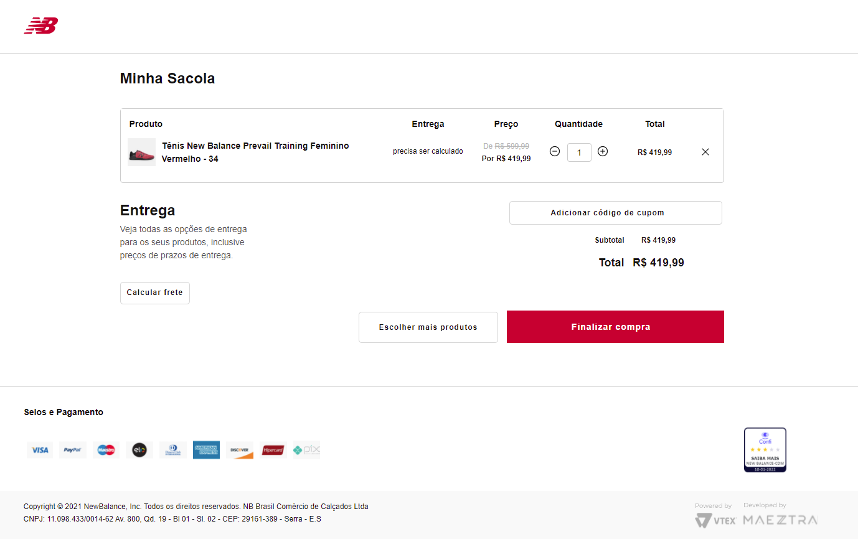Image resolution: width=858 pixels, height=557 pixels.
Task: Click the PayPal payment icon
Action: click(73, 450)
